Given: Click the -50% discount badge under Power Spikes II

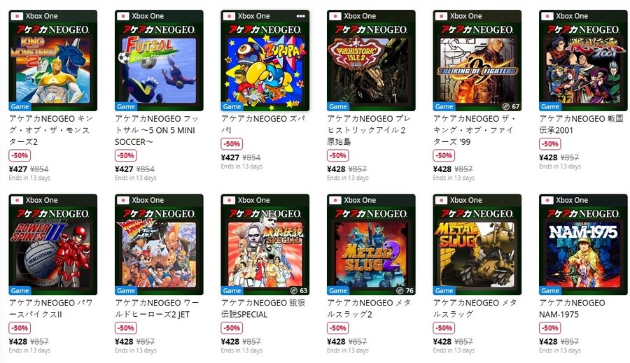Looking at the screenshot, I should [x=20, y=328].
